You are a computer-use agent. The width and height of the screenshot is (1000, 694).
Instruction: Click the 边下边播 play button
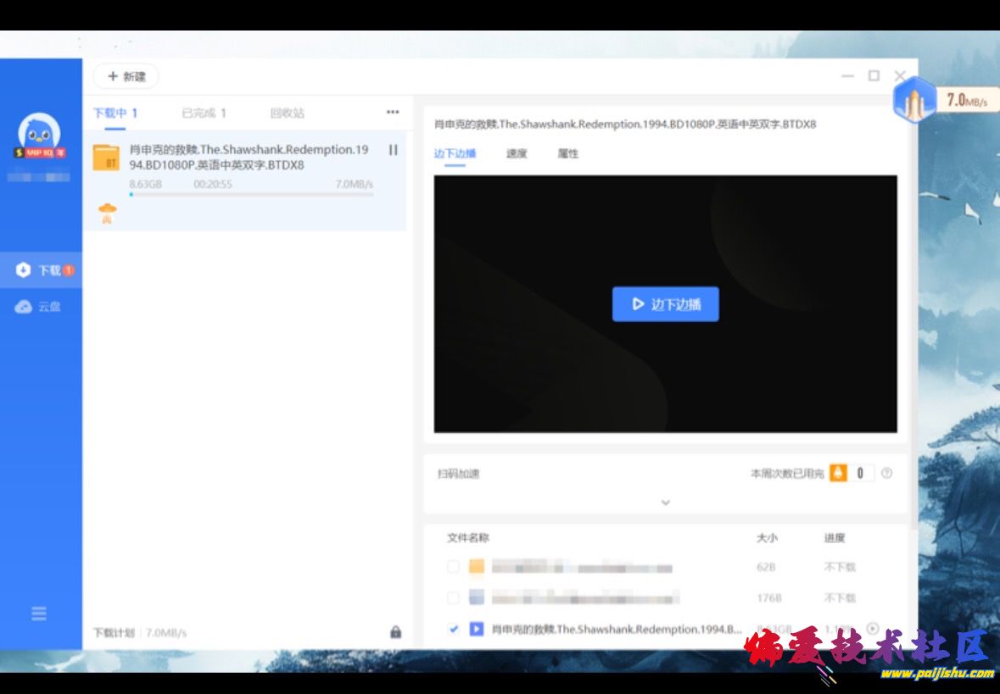(x=665, y=304)
